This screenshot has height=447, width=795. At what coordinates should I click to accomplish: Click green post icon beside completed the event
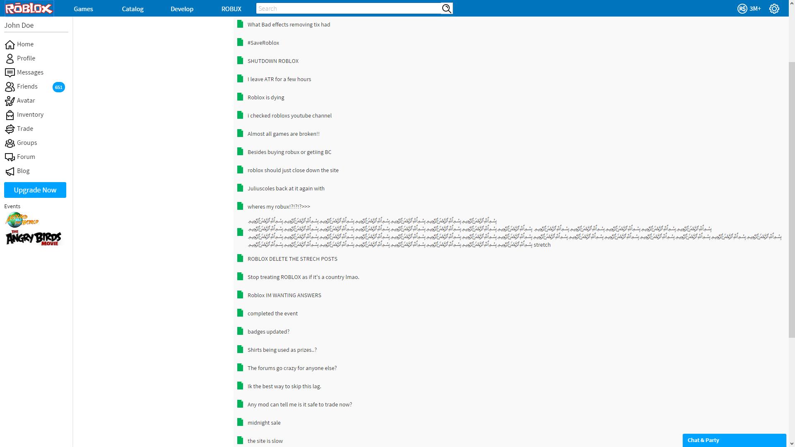click(x=240, y=313)
